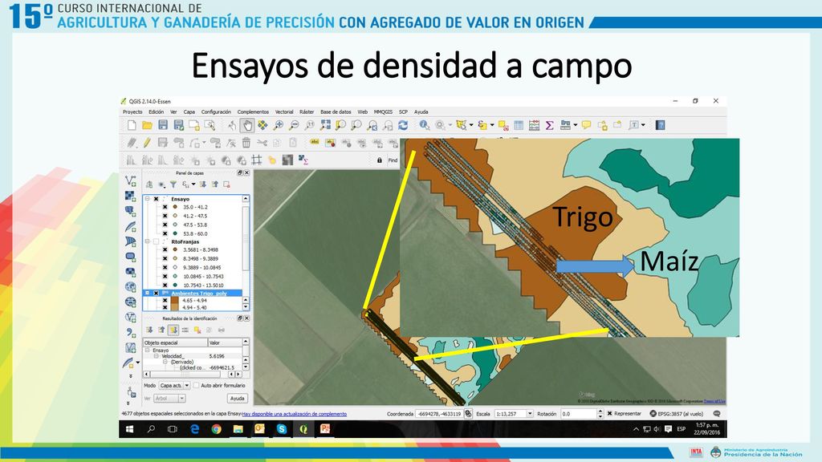Add WMS layer globe icon in left sidebar
This screenshot has height=462, width=822.
click(131, 287)
